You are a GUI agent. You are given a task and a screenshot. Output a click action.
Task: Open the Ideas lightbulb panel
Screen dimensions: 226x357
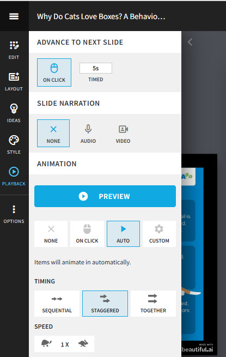click(x=14, y=113)
